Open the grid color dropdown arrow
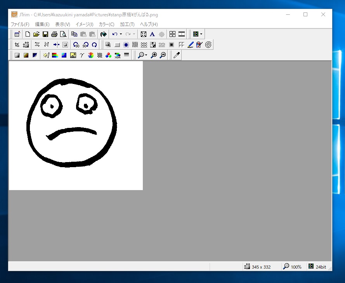The width and height of the screenshot is (345, 283). (x=201, y=34)
